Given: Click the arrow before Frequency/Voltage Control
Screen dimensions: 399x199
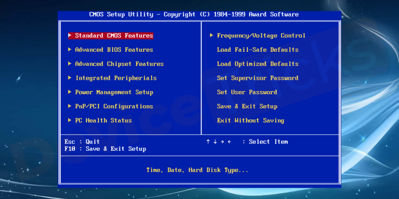Looking at the screenshot, I should tap(211, 35).
